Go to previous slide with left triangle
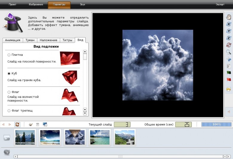 (x=3, y=125)
